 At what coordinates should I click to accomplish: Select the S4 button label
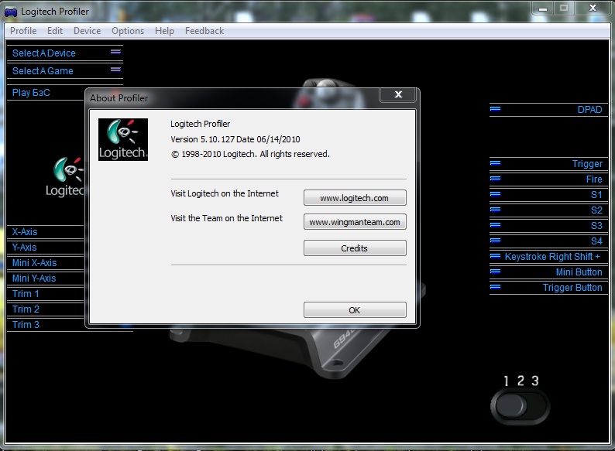tap(596, 241)
